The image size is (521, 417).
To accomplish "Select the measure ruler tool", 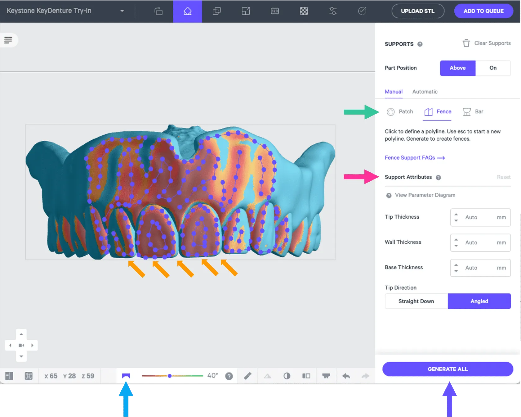I will tap(247, 376).
